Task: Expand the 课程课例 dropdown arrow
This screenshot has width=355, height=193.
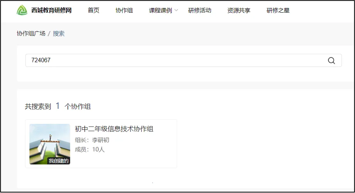Action: [176, 10]
